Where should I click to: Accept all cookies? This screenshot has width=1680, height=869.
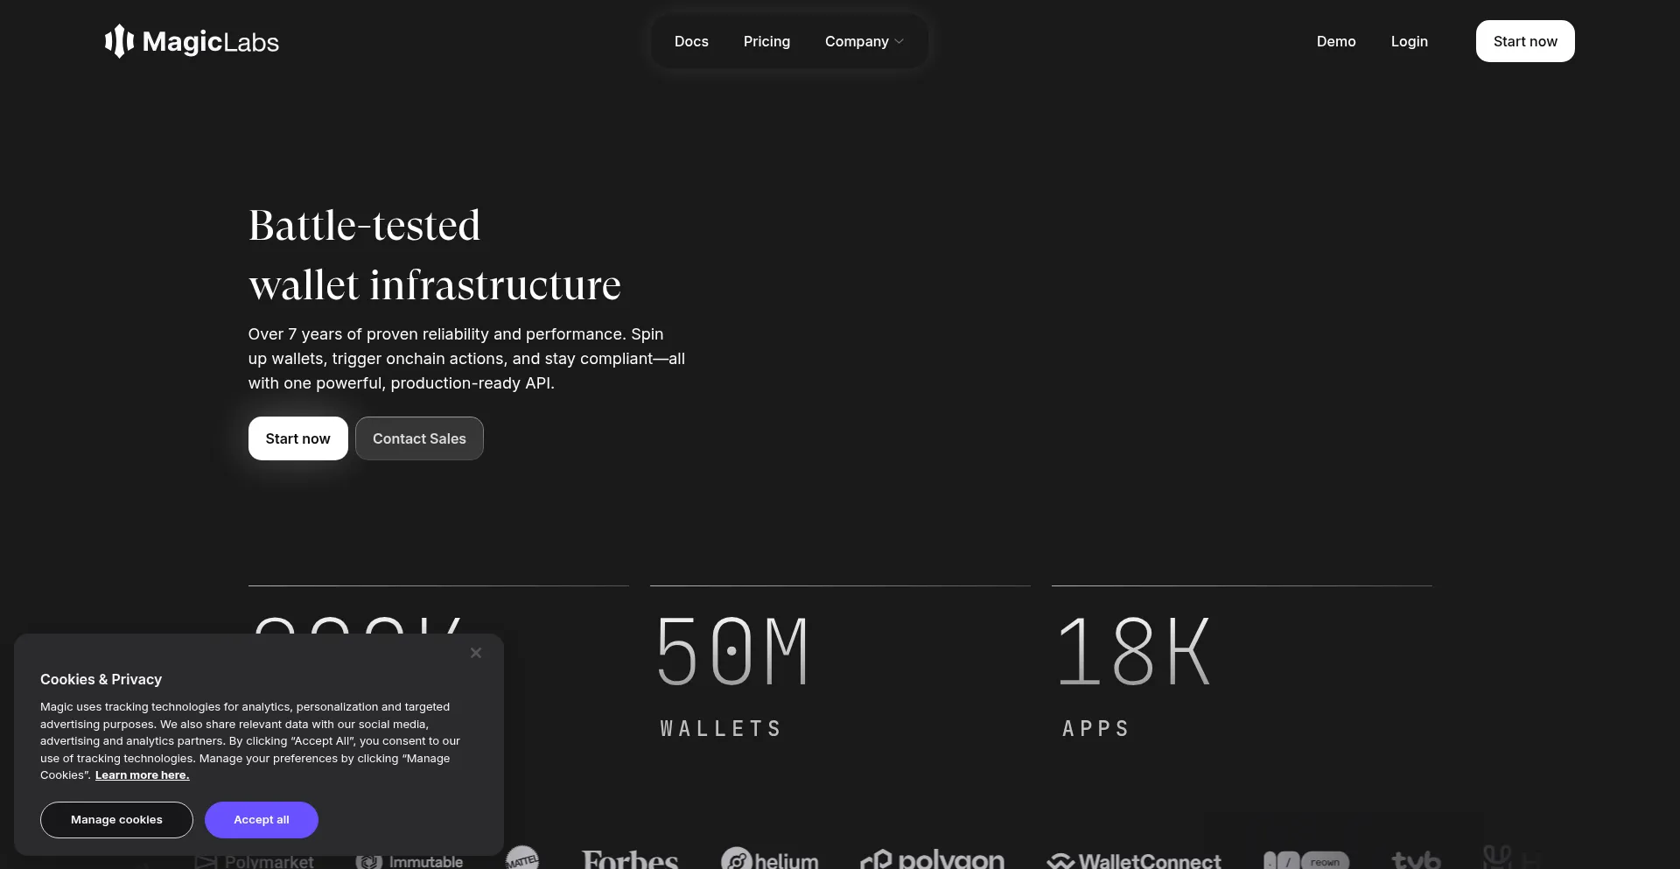(261, 820)
